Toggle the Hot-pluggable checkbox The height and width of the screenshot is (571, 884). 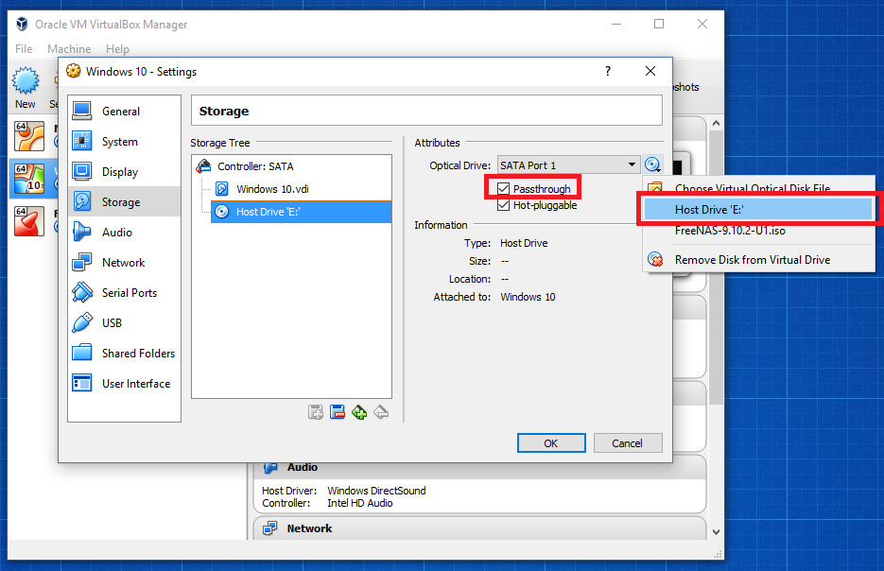tap(503, 205)
